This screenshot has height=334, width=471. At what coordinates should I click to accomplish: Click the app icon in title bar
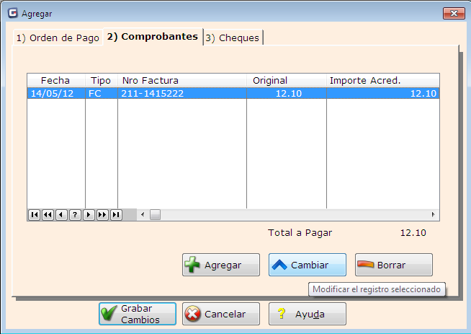tap(12, 13)
